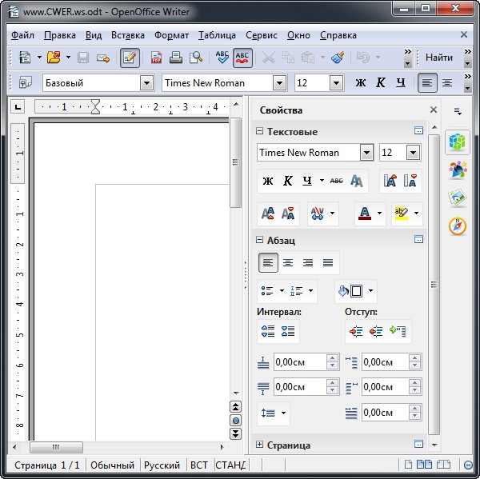The image size is (480, 479).
Task: Open the paragraph style Базовый dropdown
Action: 146,82
